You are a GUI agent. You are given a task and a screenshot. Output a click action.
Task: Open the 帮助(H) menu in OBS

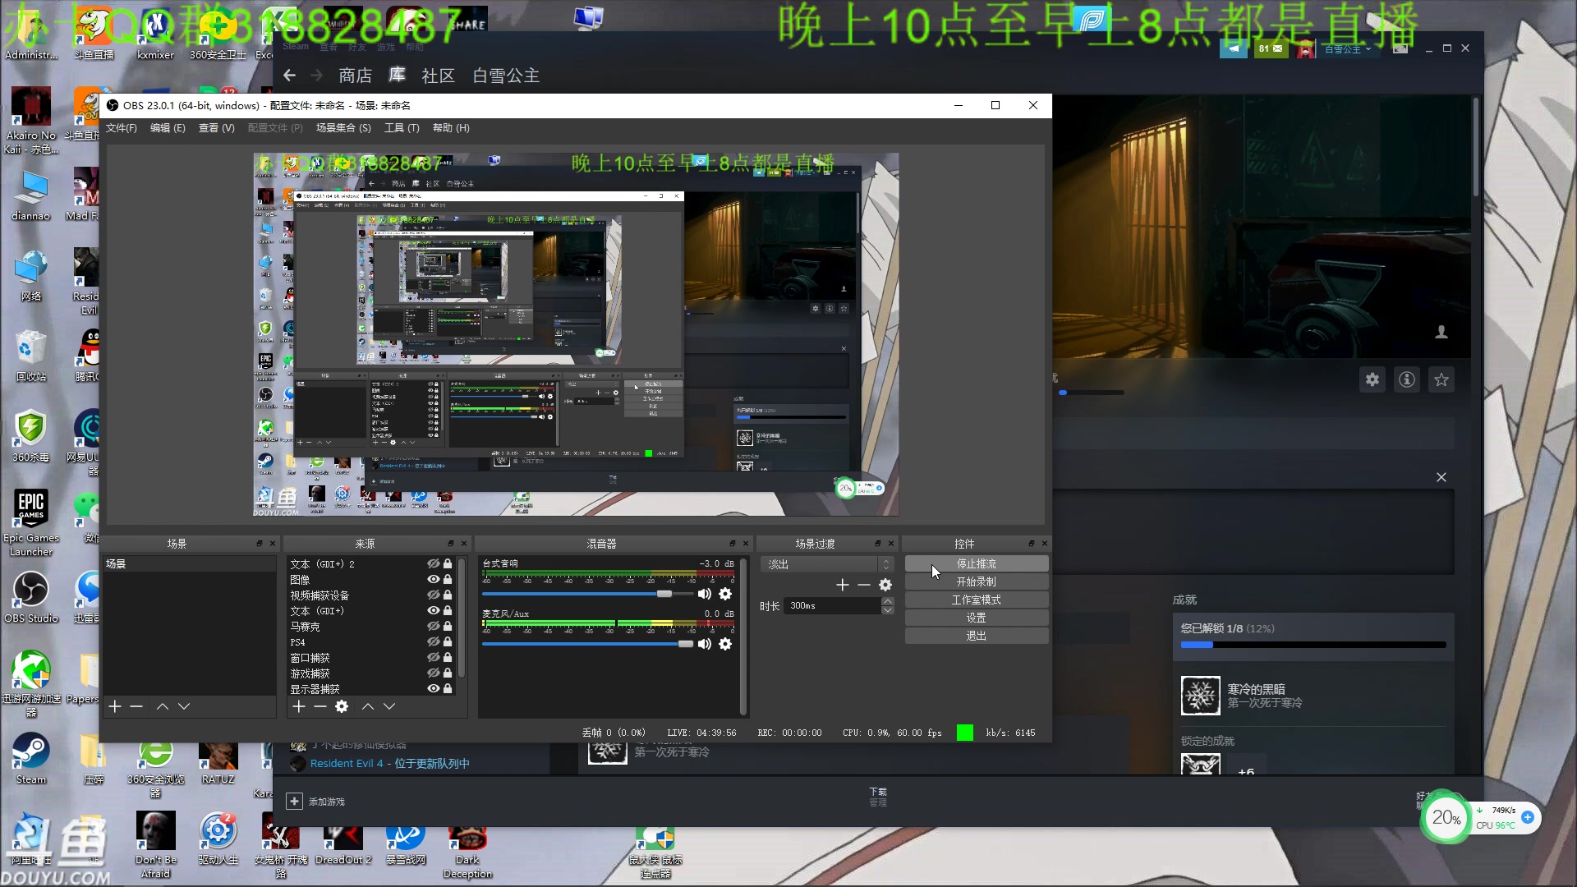pyautogui.click(x=451, y=128)
